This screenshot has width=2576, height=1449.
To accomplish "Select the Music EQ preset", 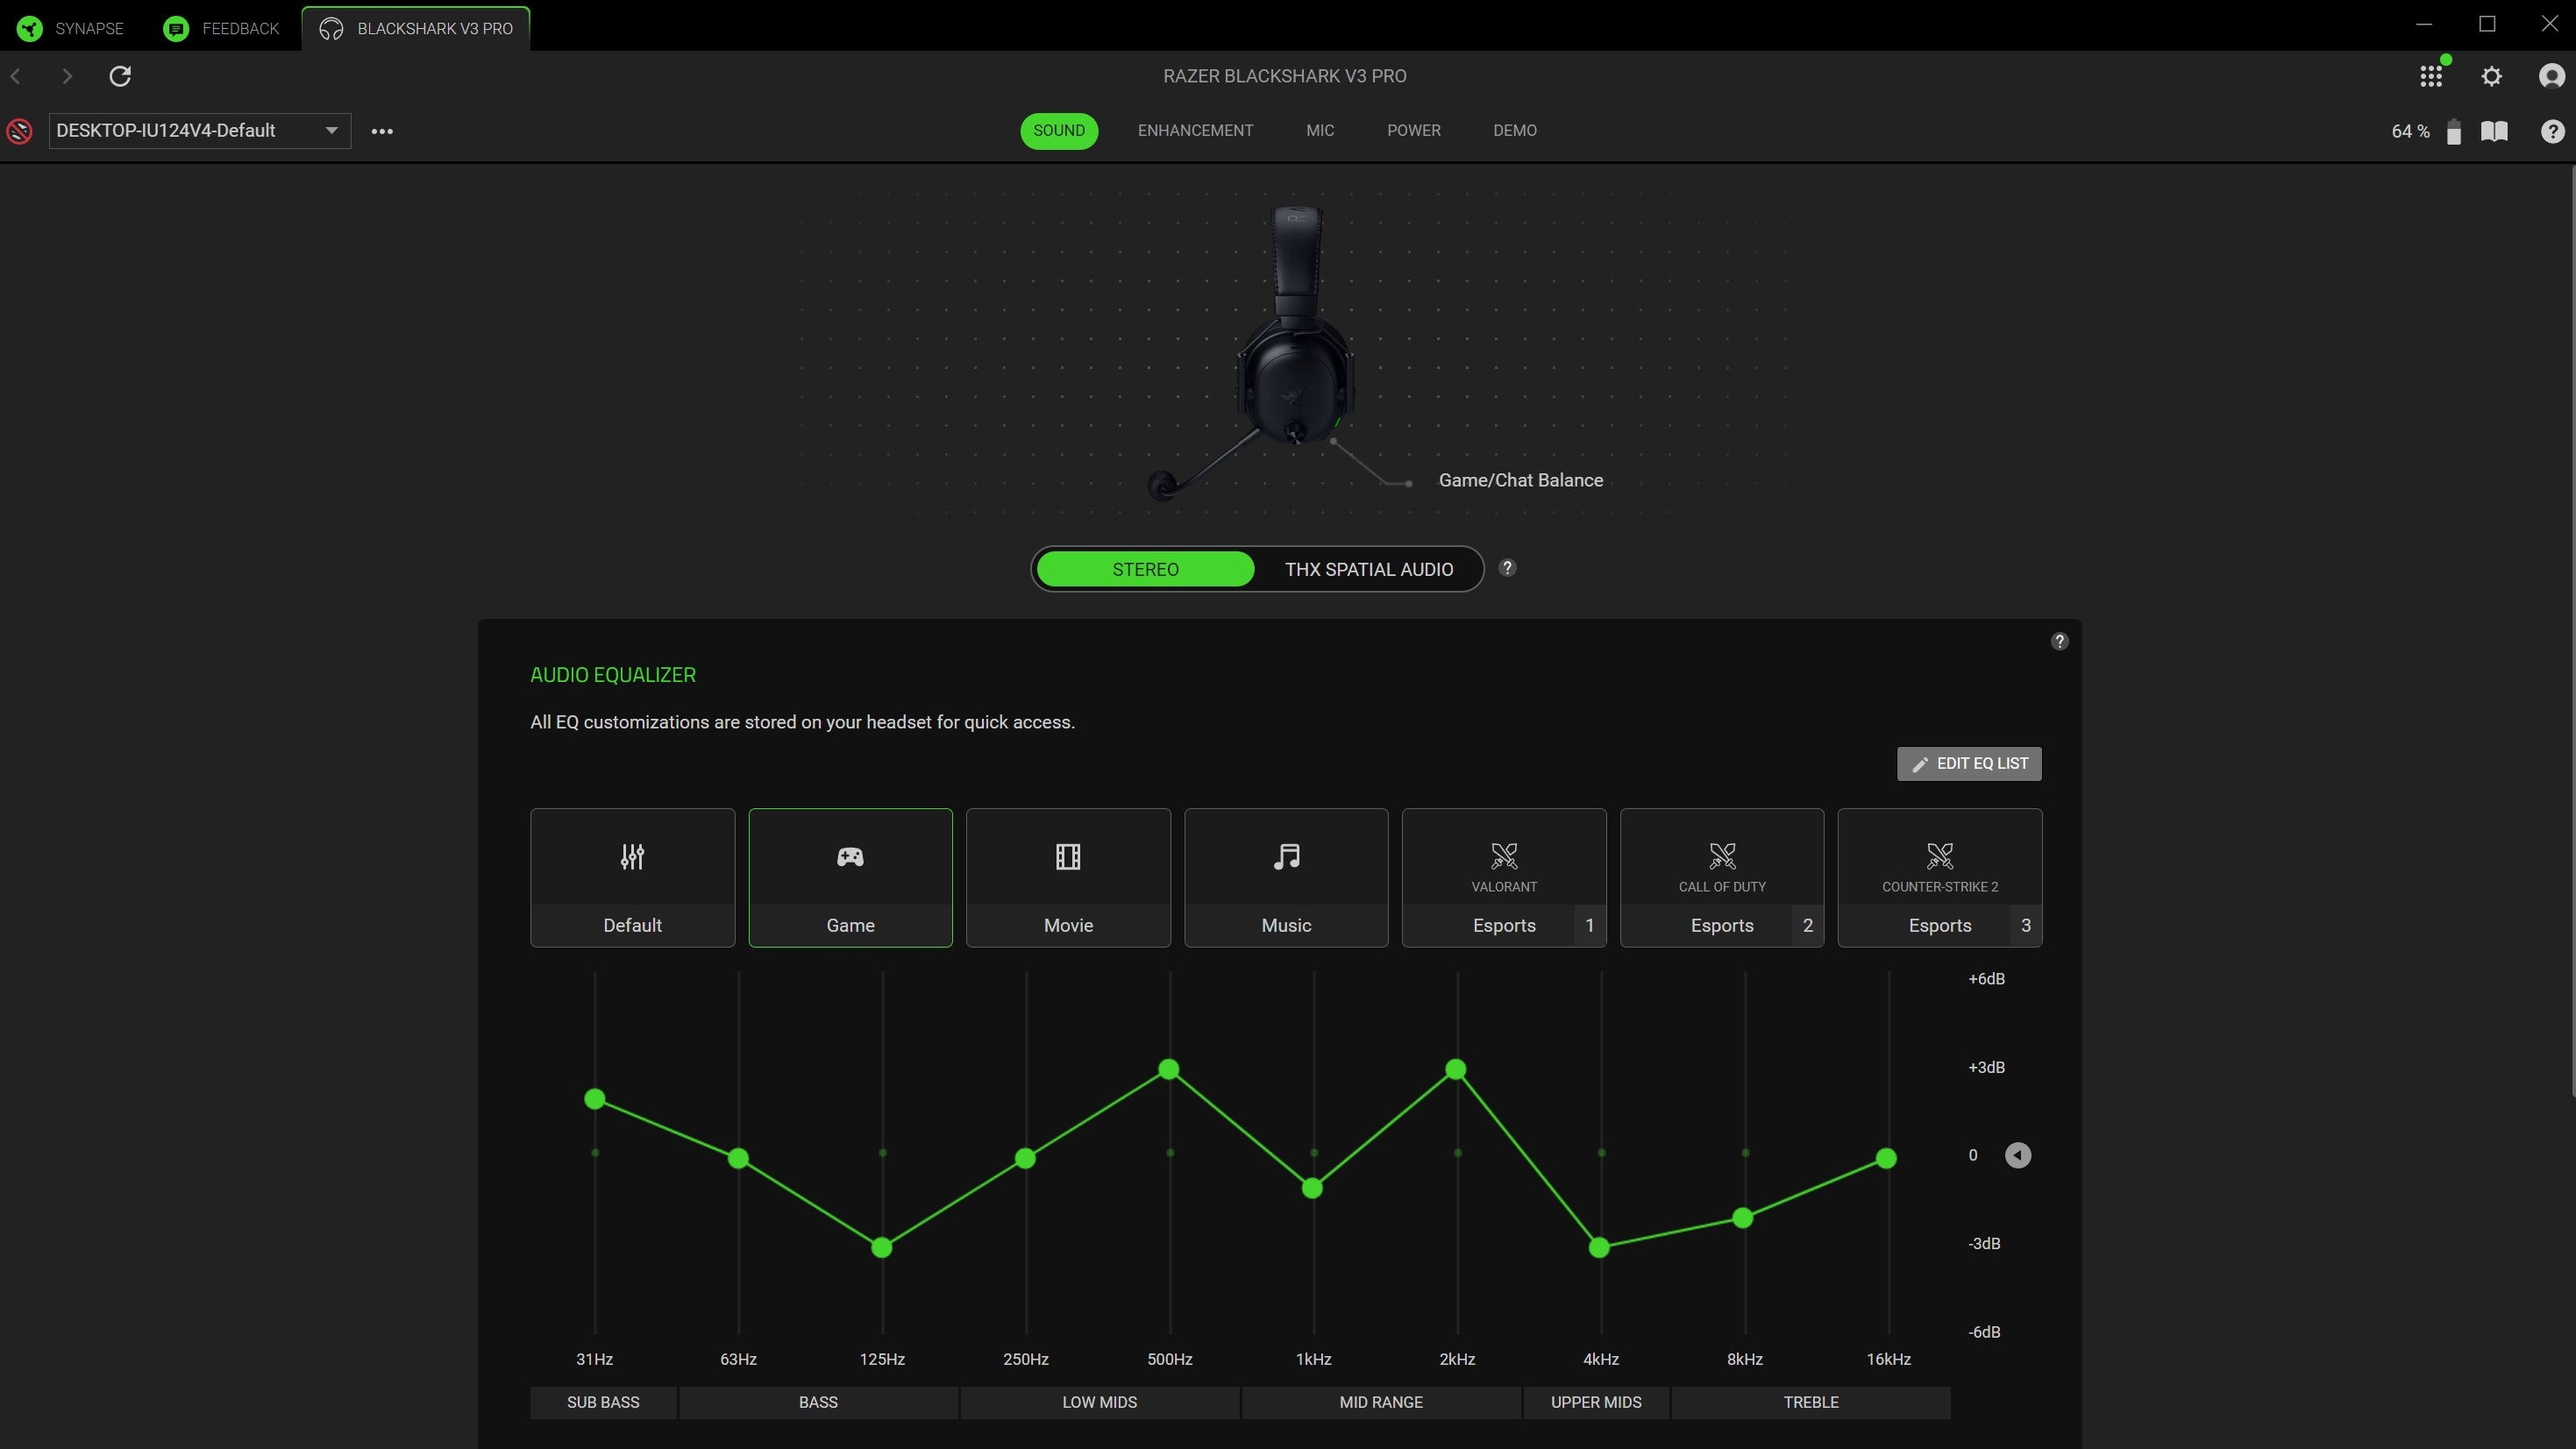I will pos(1286,878).
